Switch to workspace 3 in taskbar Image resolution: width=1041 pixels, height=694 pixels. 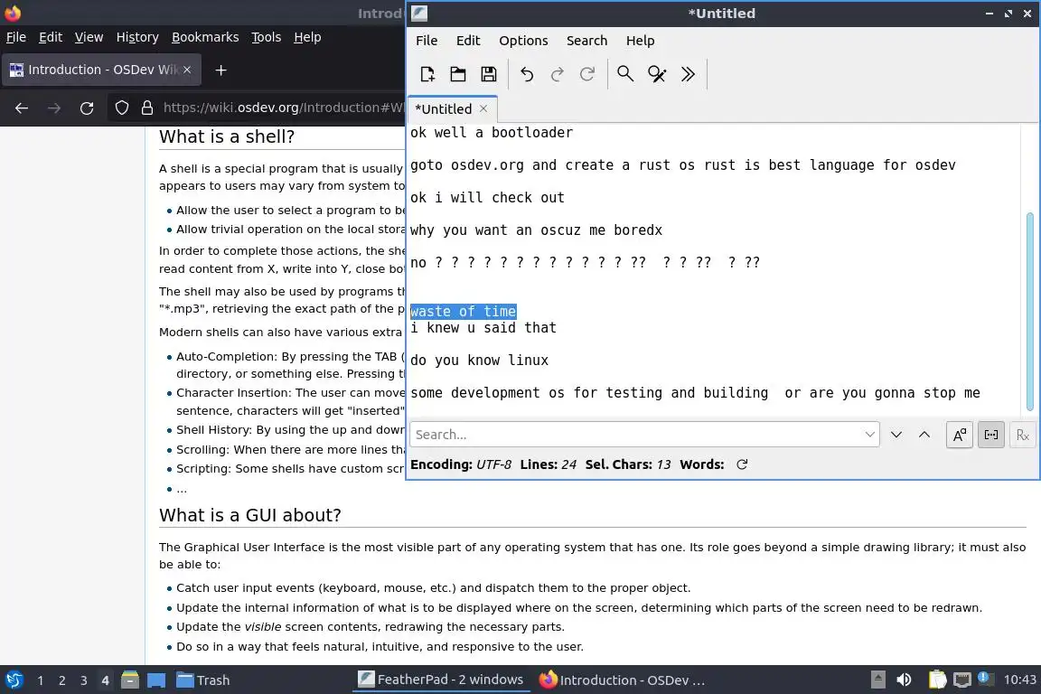84,680
